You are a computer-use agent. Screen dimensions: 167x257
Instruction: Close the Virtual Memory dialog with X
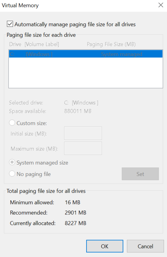tap(161, 5)
